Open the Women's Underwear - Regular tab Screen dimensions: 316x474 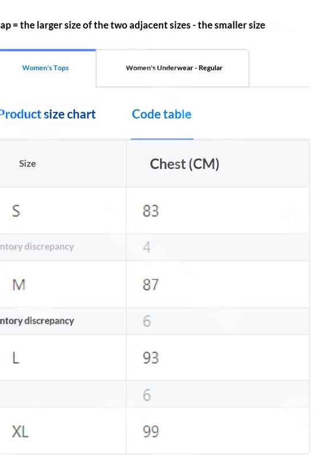tap(174, 68)
